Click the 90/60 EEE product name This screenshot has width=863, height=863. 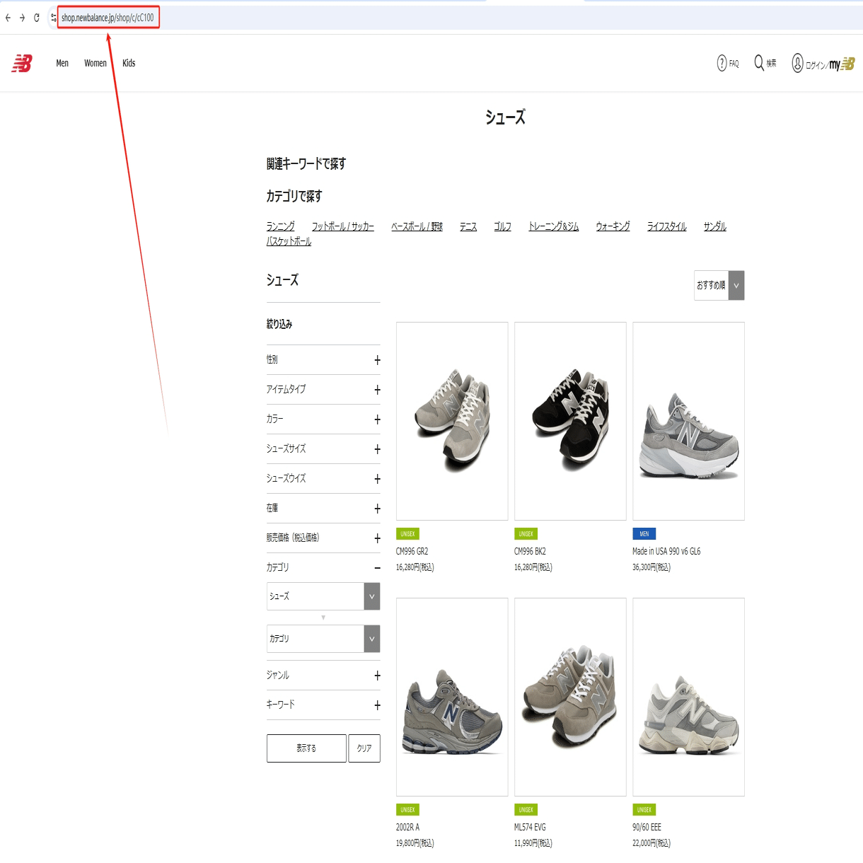[x=647, y=828]
